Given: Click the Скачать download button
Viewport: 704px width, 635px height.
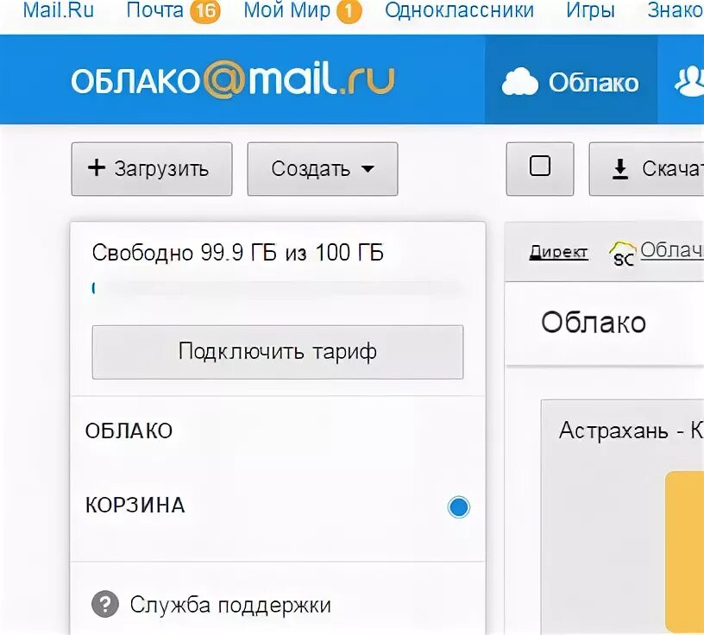Looking at the screenshot, I should click(x=646, y=169).
